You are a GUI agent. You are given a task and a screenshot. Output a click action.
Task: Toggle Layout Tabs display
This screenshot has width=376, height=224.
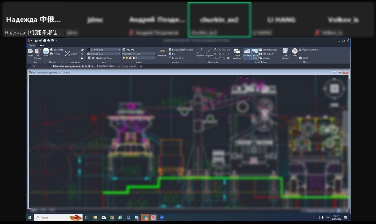pos(255,53)
